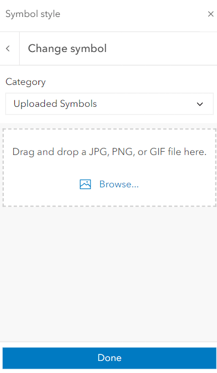This screenshot has height=373, width=217.
Task: Click inside the dashed upload drop zone
Action: coord(110,168)
